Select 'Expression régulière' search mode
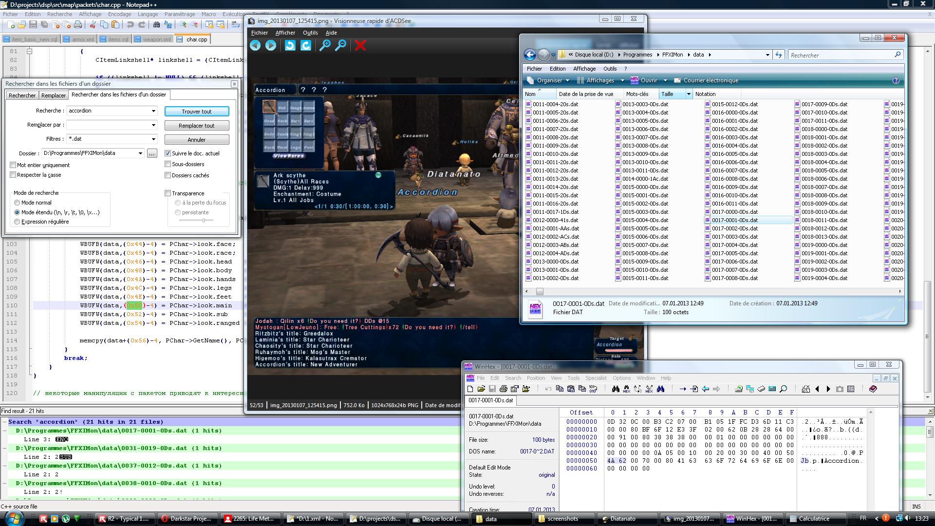This screenshot has width=935, height=526. pyautogui.click(x=18, y=222)
